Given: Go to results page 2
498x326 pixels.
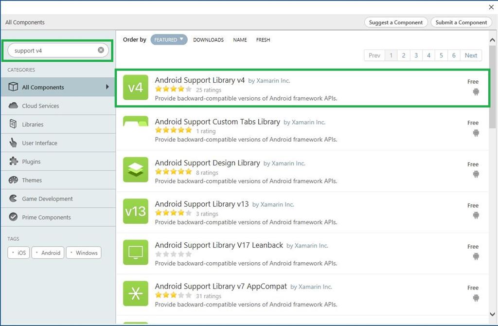Looking at the screenshot, I should coord(404,55).
